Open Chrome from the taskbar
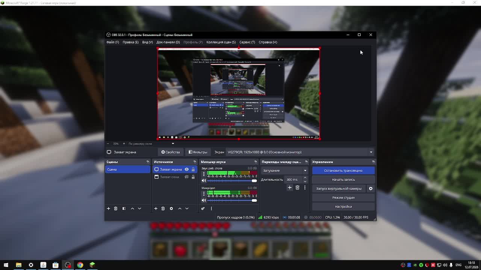481x270 pixels. 80,265
